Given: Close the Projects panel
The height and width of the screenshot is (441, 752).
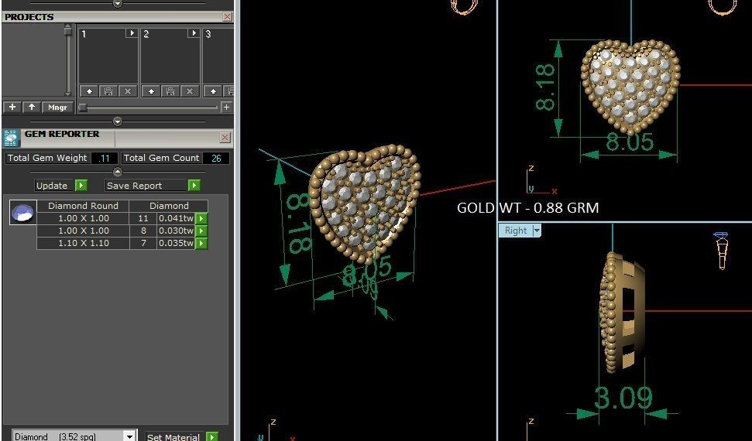Looking at the screenshot, I should pyautogui.click(x=228, y=17).
